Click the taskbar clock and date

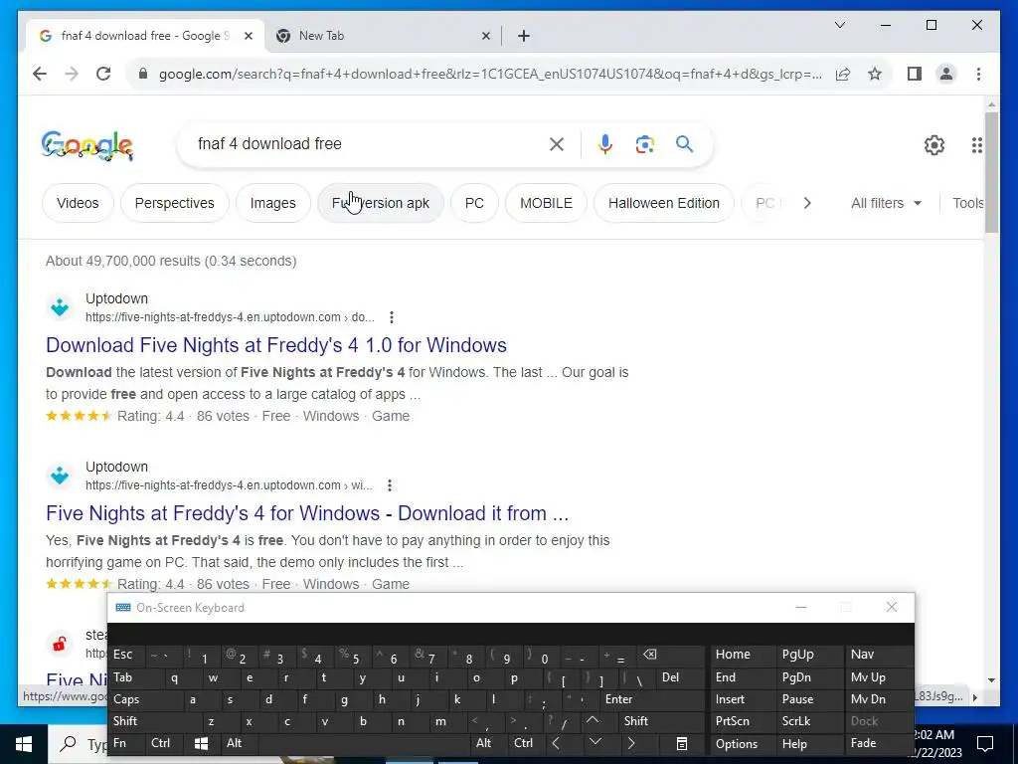tap(937, 744)
